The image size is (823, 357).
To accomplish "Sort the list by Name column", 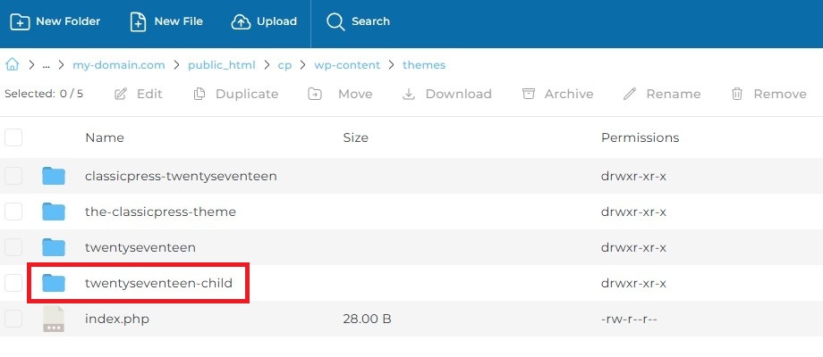I will [x=104, y=137].
